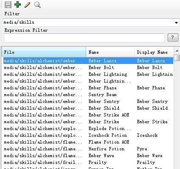The width and height of the screenshot is (180, 169).
Task: Select the Frailty name cell
Action: (x=98, y=163)
